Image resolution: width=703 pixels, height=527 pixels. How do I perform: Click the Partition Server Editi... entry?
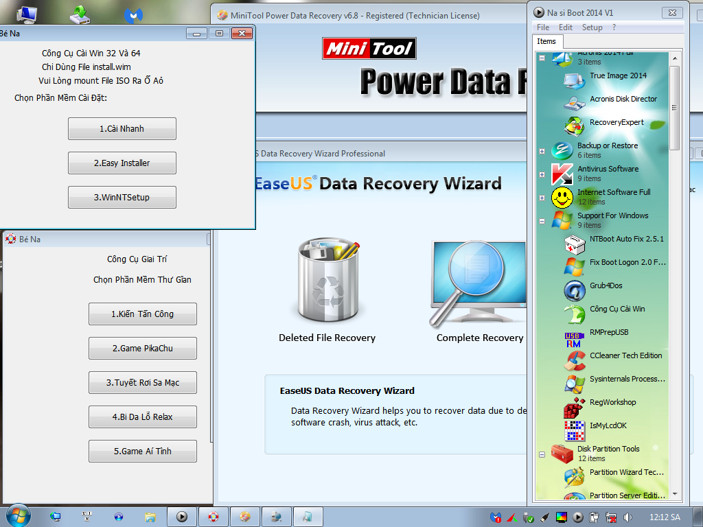click(x=627, y=495)
